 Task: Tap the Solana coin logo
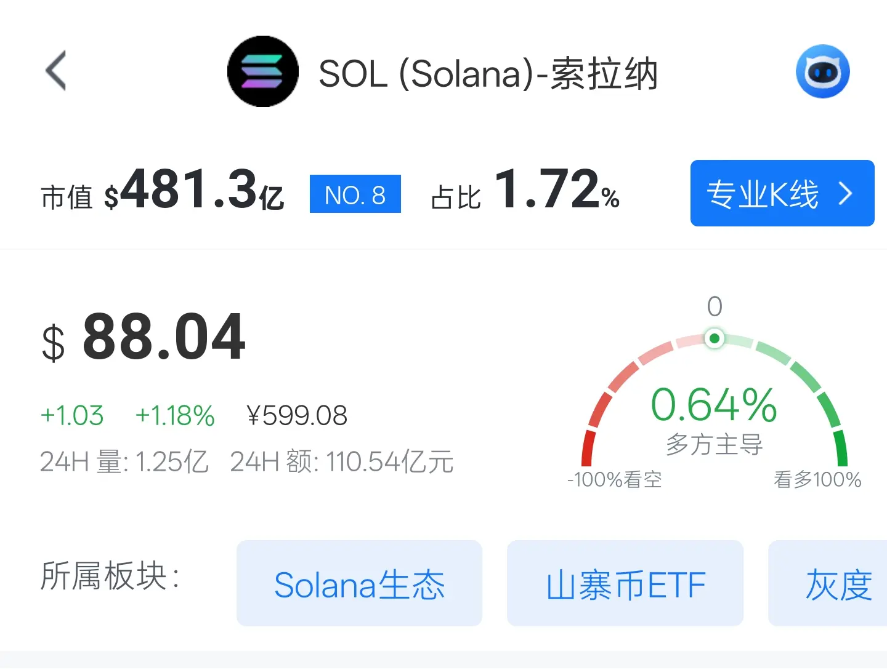263,71
